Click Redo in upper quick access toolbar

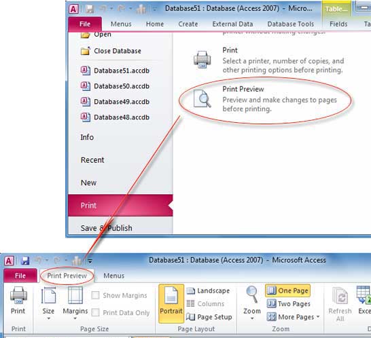pos(122,9)
